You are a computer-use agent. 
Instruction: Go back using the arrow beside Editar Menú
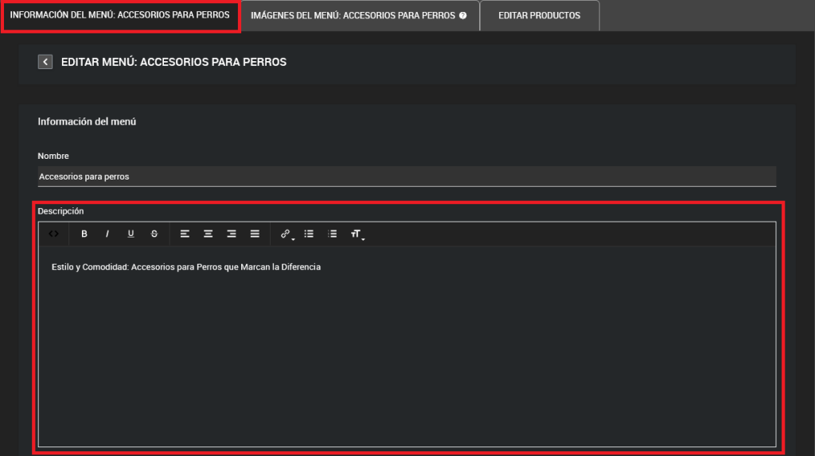click(x=45, y=61)
